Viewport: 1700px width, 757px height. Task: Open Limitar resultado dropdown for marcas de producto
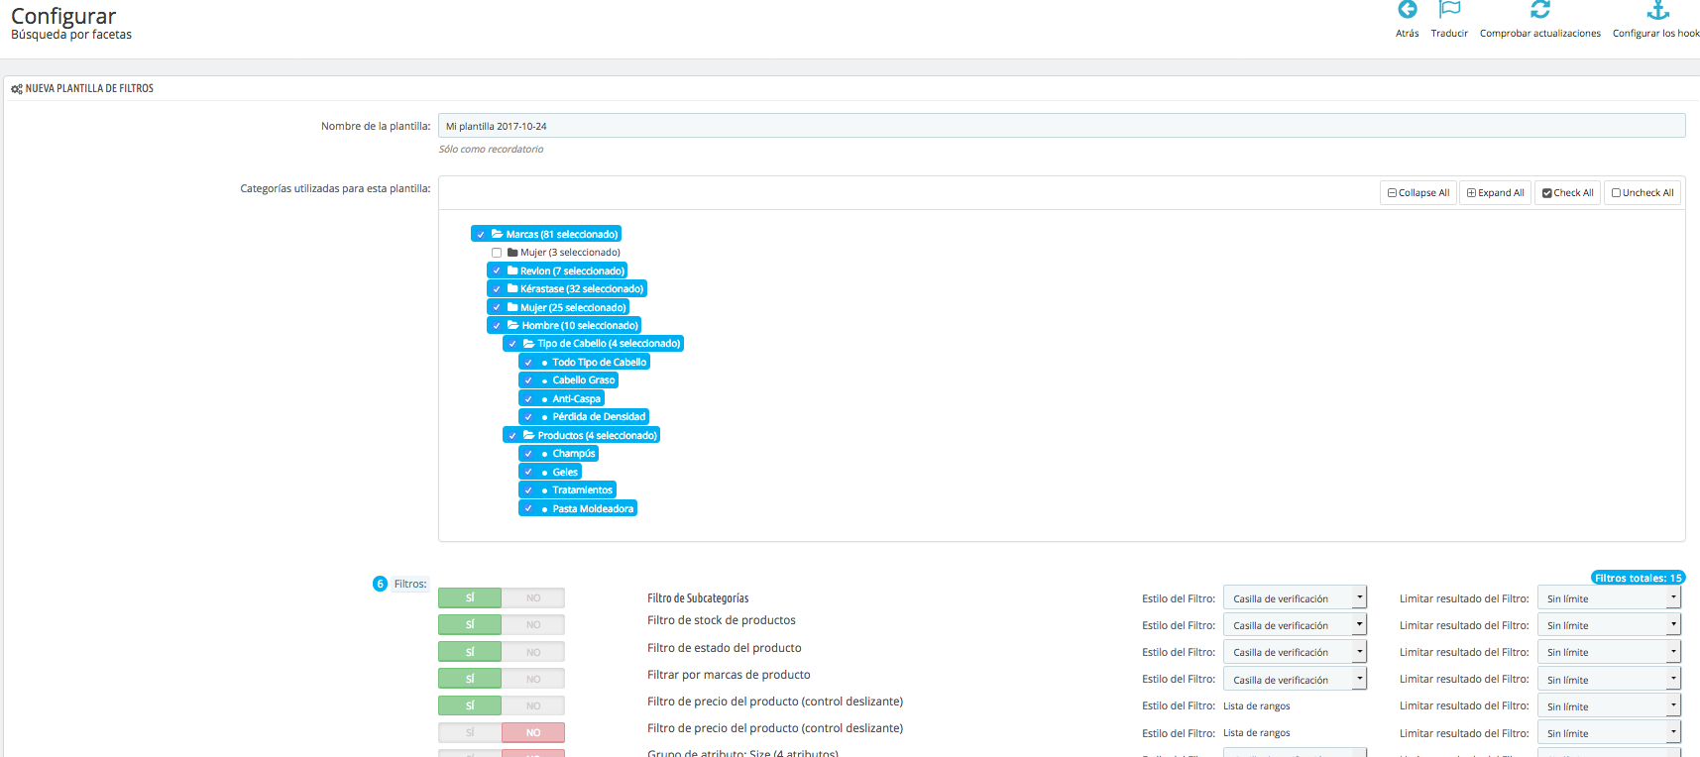(x=1609, y=679)
